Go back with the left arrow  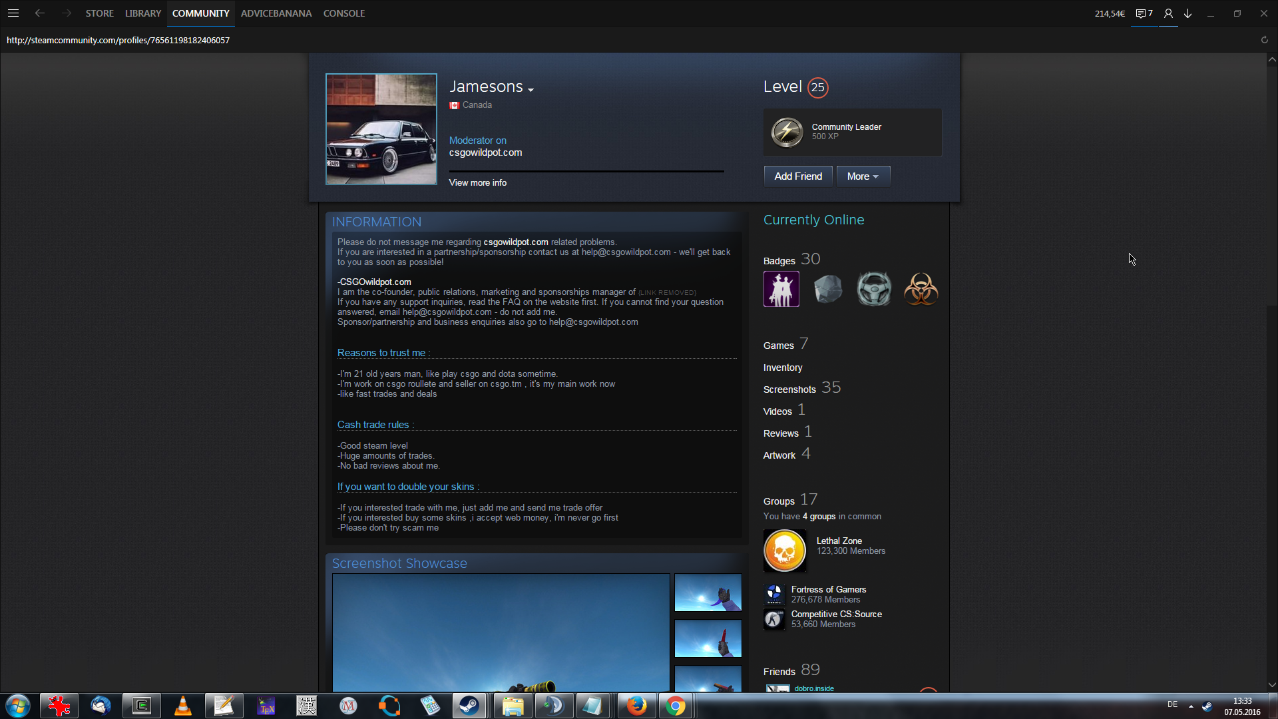[40, 13]
